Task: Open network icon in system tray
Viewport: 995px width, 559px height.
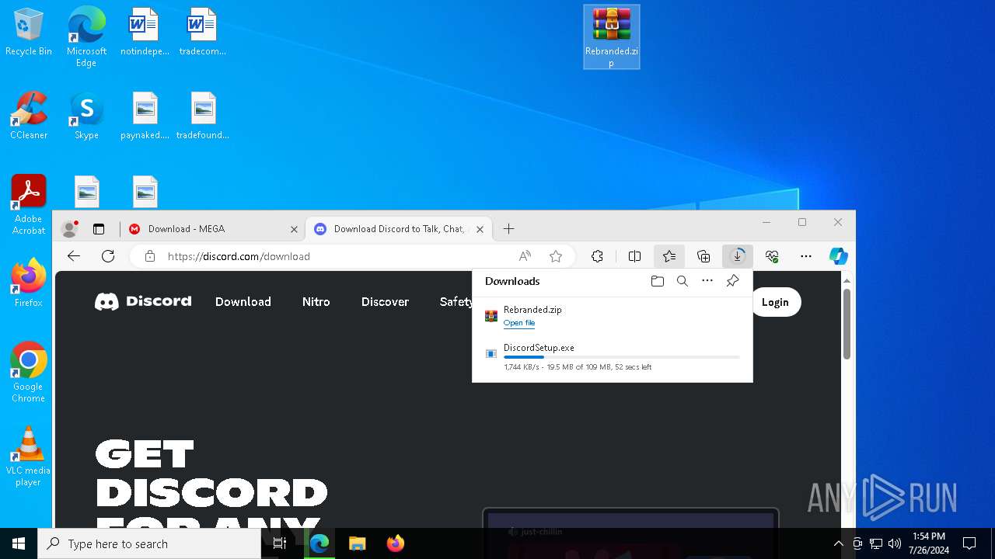Action: [876, 543]
